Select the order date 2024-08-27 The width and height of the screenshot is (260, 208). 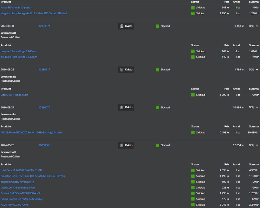[8, 107]
